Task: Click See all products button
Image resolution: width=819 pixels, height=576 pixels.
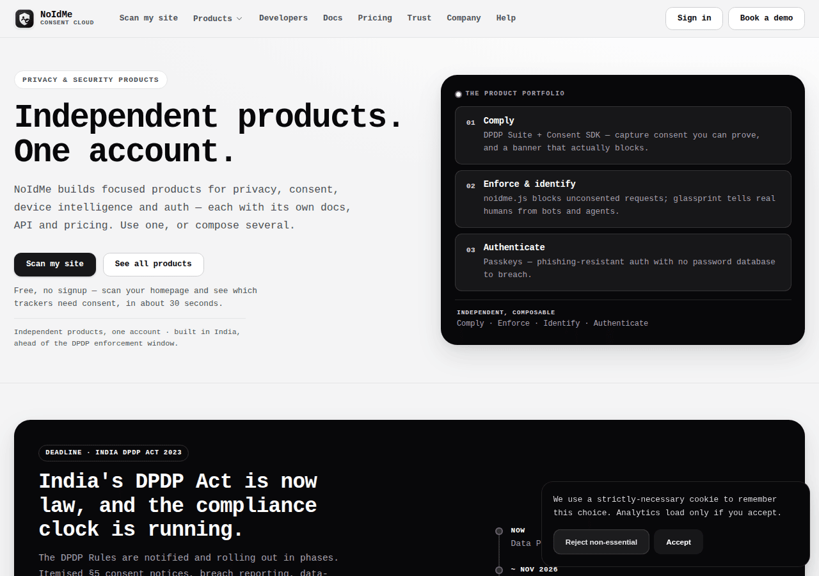Action: point(154,264)
